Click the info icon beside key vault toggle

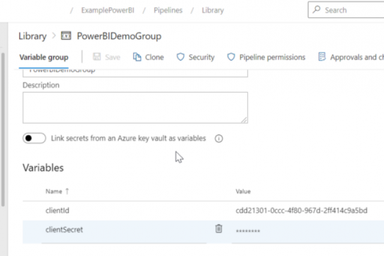pyautogui.click(x=218, y=139)
